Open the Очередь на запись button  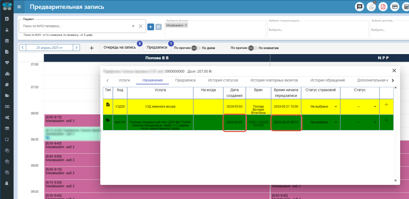pyautogui.click(x=120, y=47)
